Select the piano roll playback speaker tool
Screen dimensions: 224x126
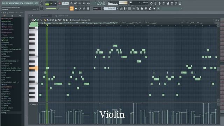pos(67,20)
